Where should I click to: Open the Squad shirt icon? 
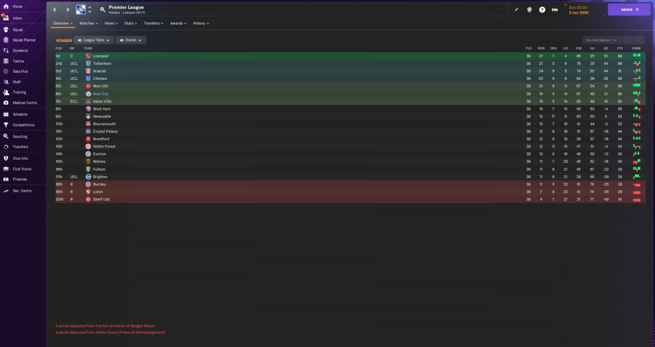point(6,30)
